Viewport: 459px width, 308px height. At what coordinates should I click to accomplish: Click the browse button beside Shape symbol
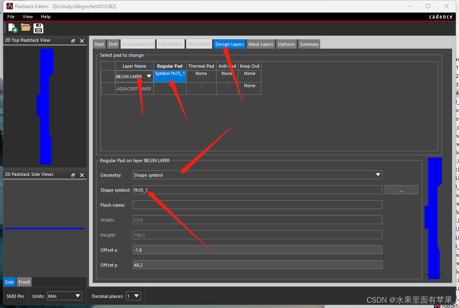click(x=401, y=190)
